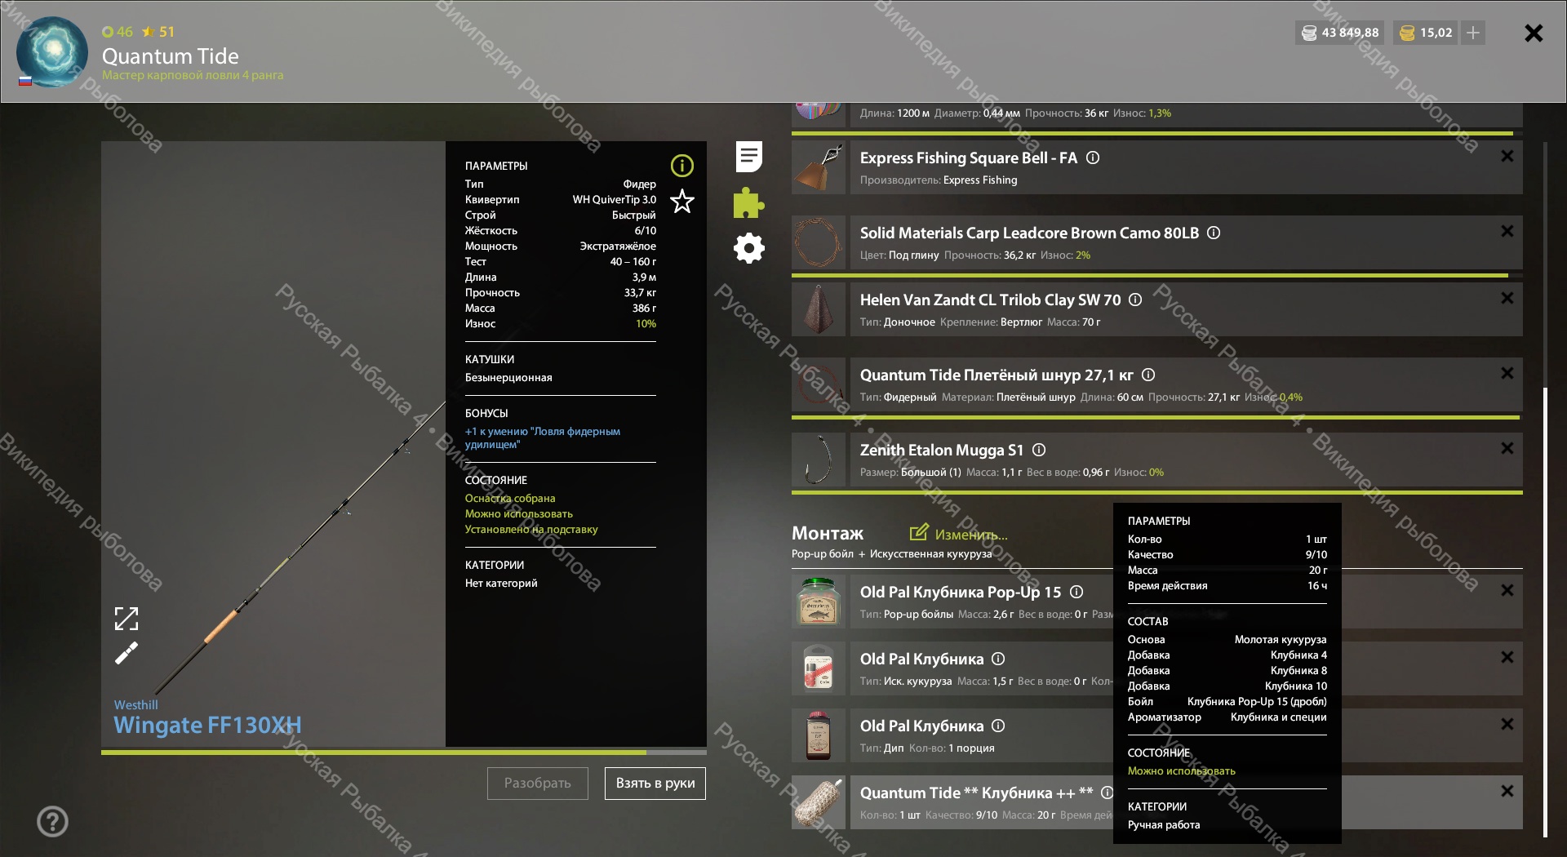Select Zenith Etalon Mugga hook thumbnail

coord(818,460)
